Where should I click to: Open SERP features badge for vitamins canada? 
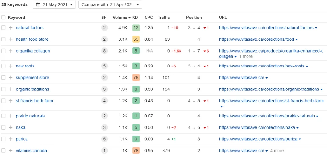pos(104,151)
